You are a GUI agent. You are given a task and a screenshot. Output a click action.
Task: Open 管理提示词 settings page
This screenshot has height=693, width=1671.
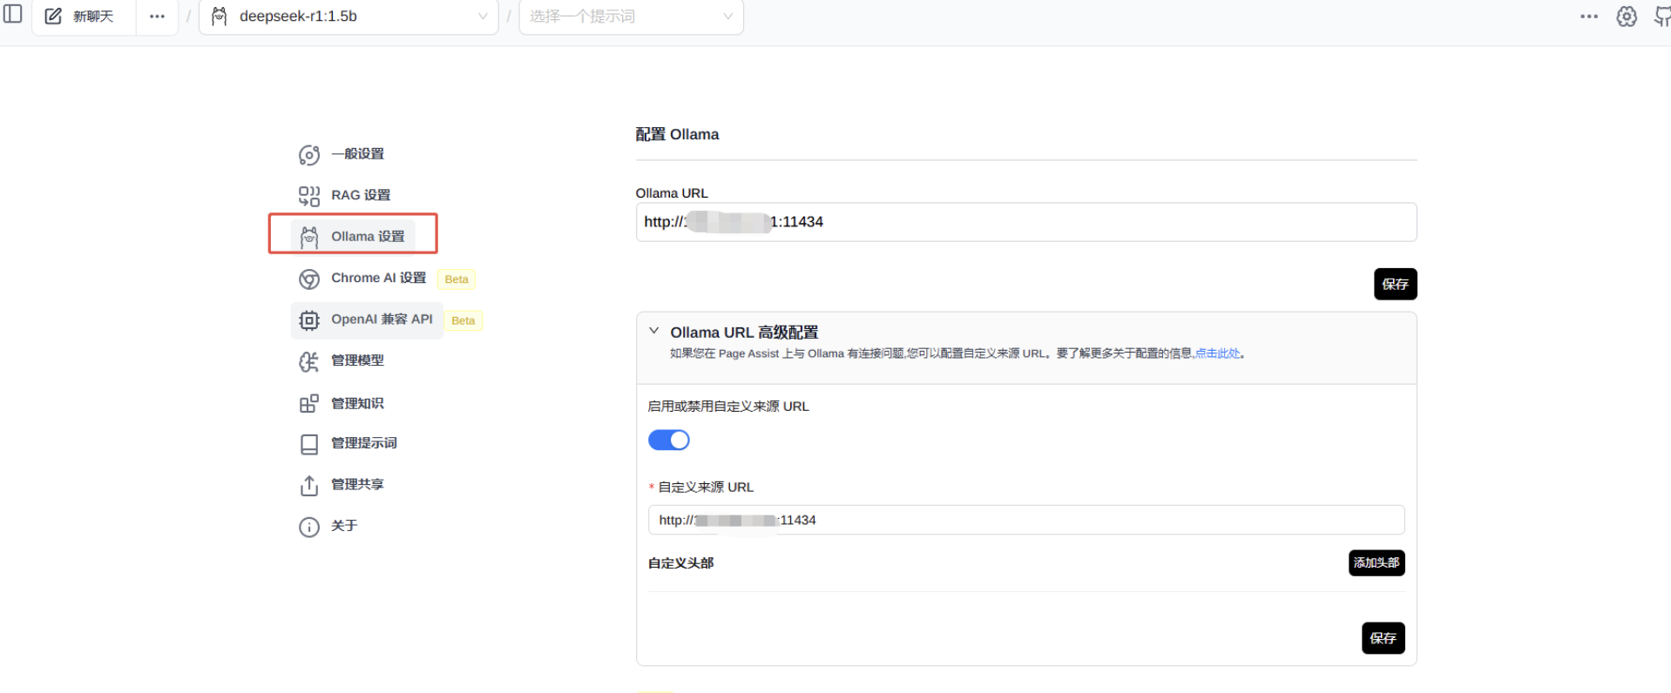click(364, 443)
